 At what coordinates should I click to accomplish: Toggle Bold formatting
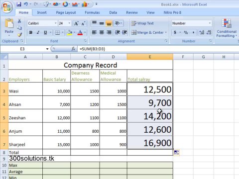31,32
